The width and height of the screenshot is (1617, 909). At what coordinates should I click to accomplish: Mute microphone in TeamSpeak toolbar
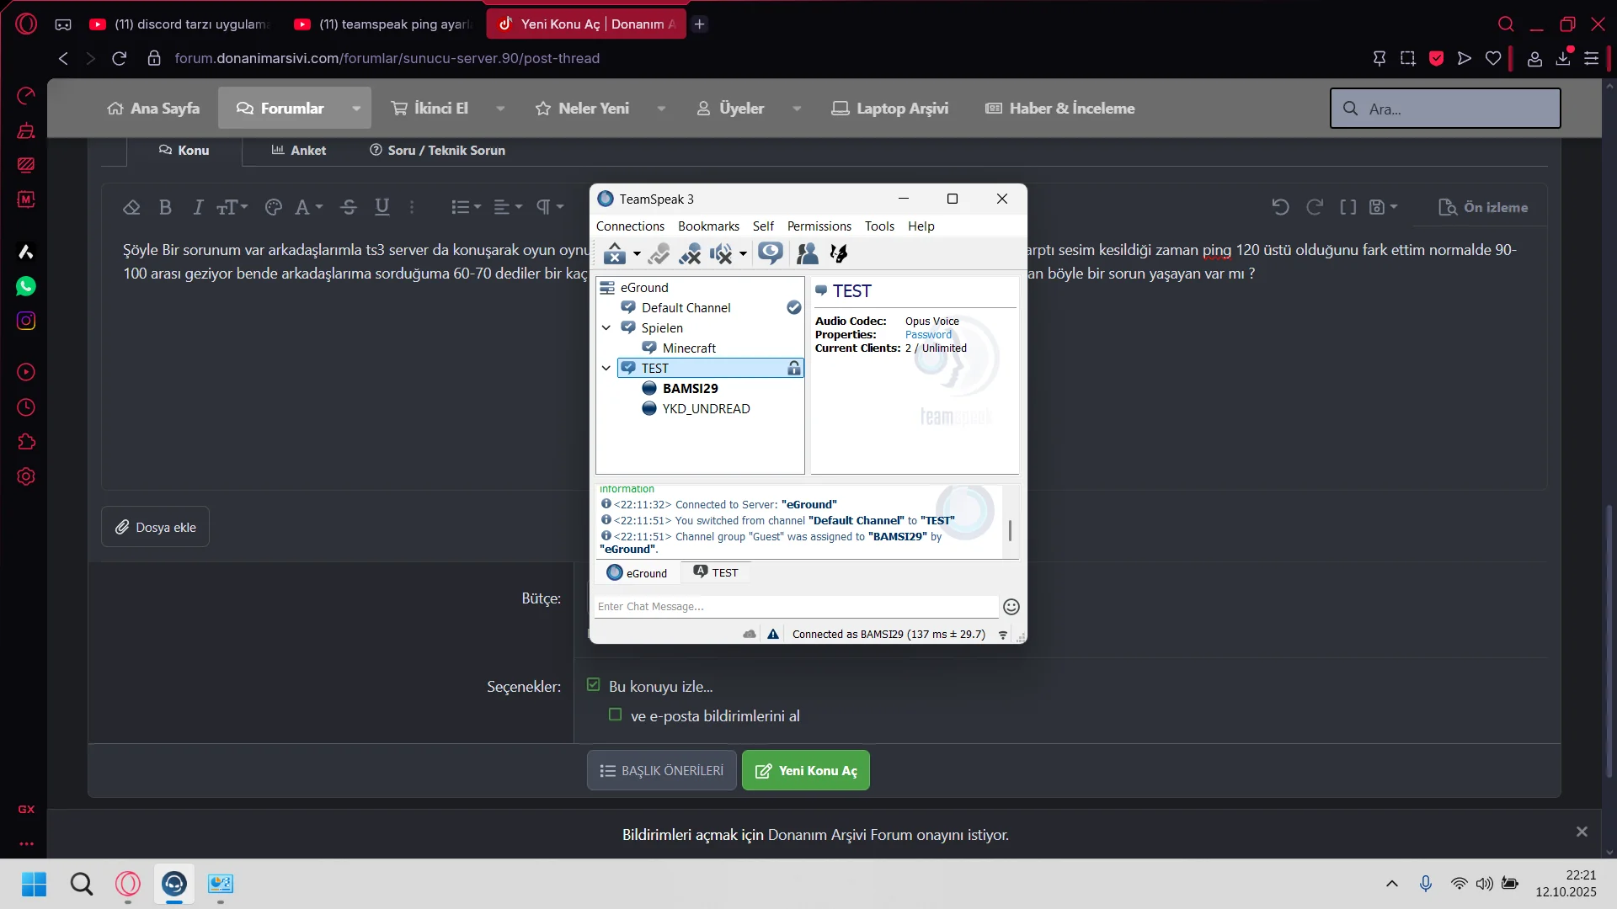(690, 253)
